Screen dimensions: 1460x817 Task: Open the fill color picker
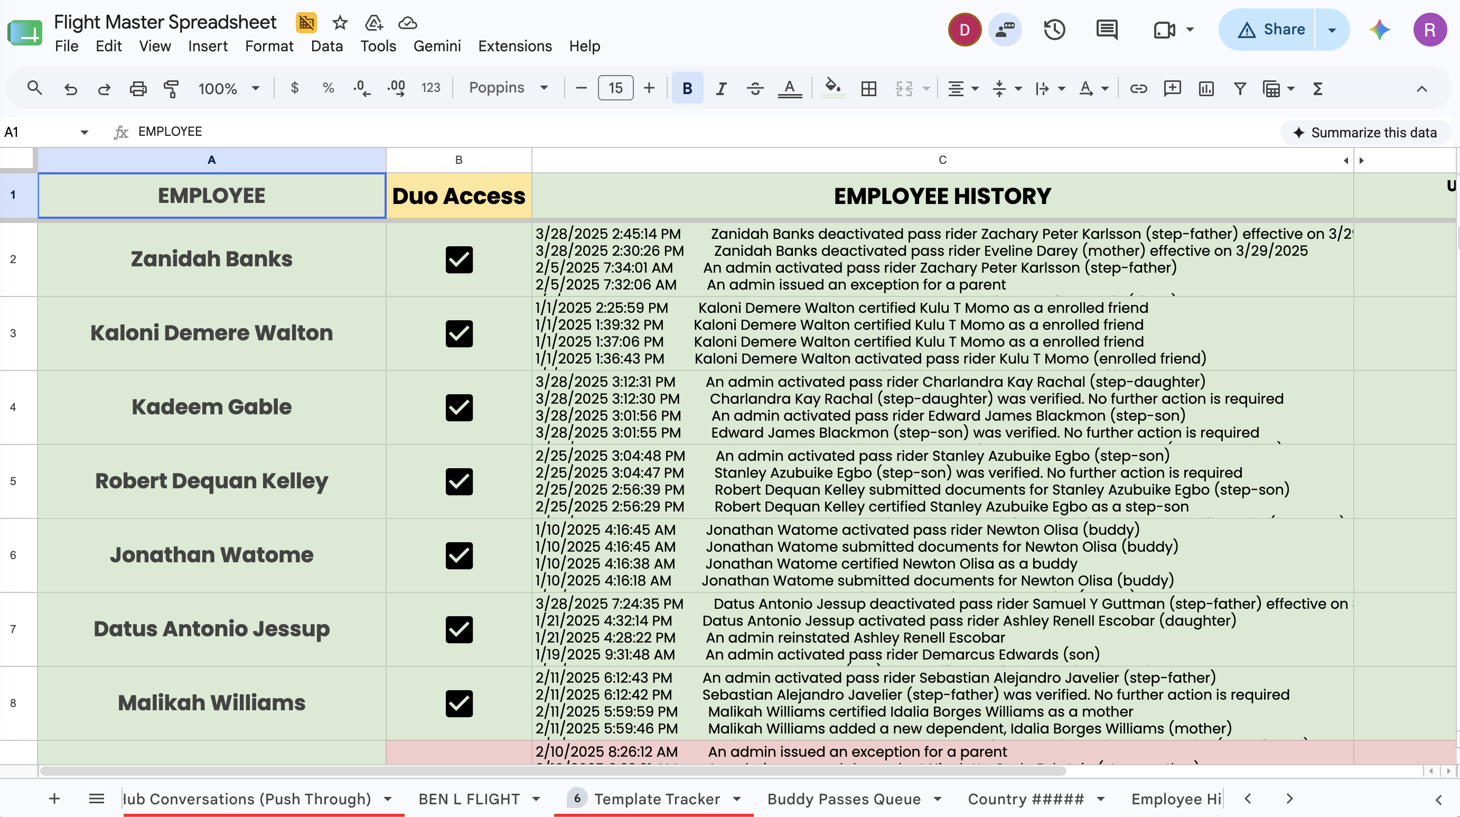click(x=832, y=88)
